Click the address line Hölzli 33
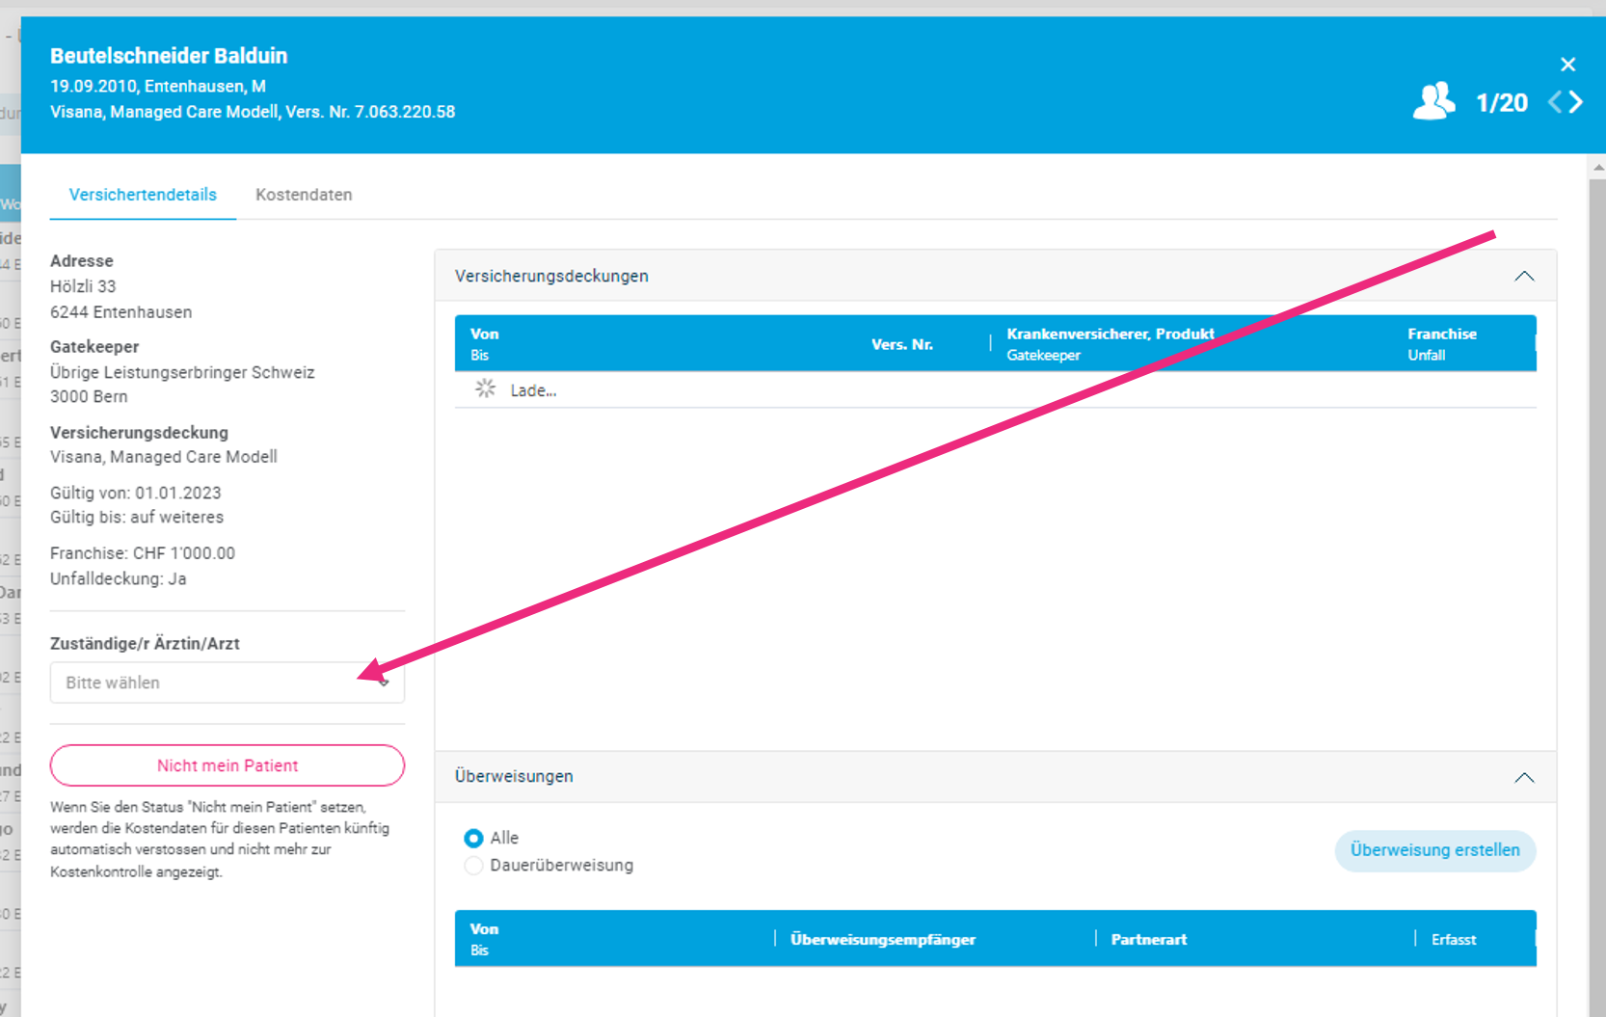This screenshot has width=1606, height=1017. click(x=83, y=286)
